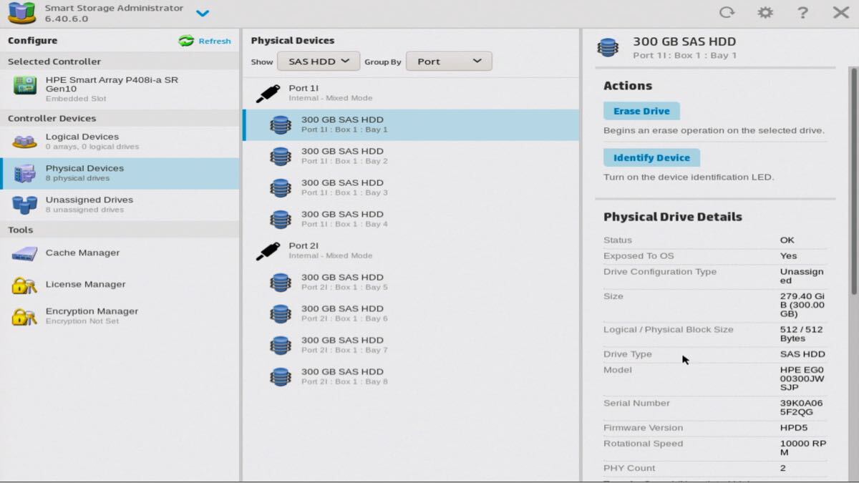Select drive Port 1I : Box 1 : Bay 4
This screenshot has height=483, width=859.
[411, 219]
